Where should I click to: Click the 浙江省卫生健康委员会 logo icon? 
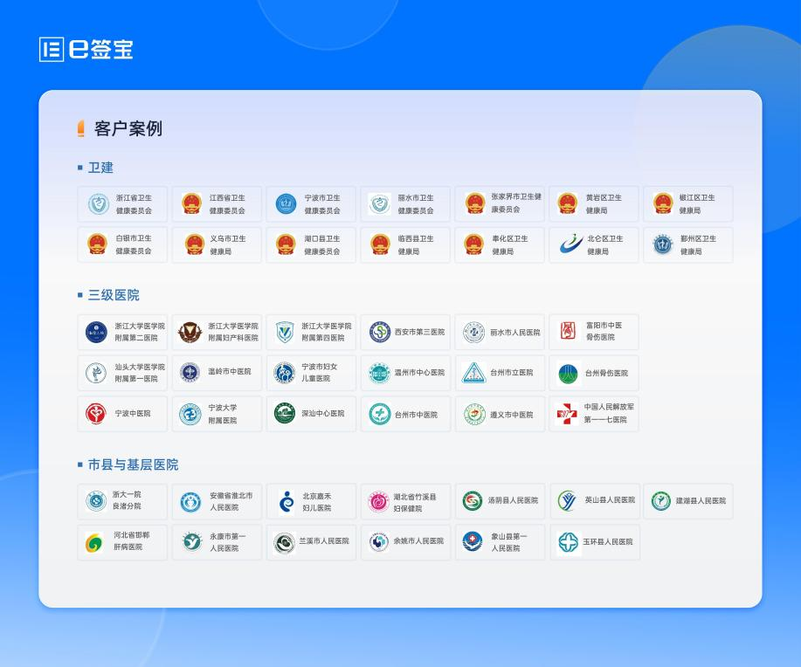click(x=98, y=204)
